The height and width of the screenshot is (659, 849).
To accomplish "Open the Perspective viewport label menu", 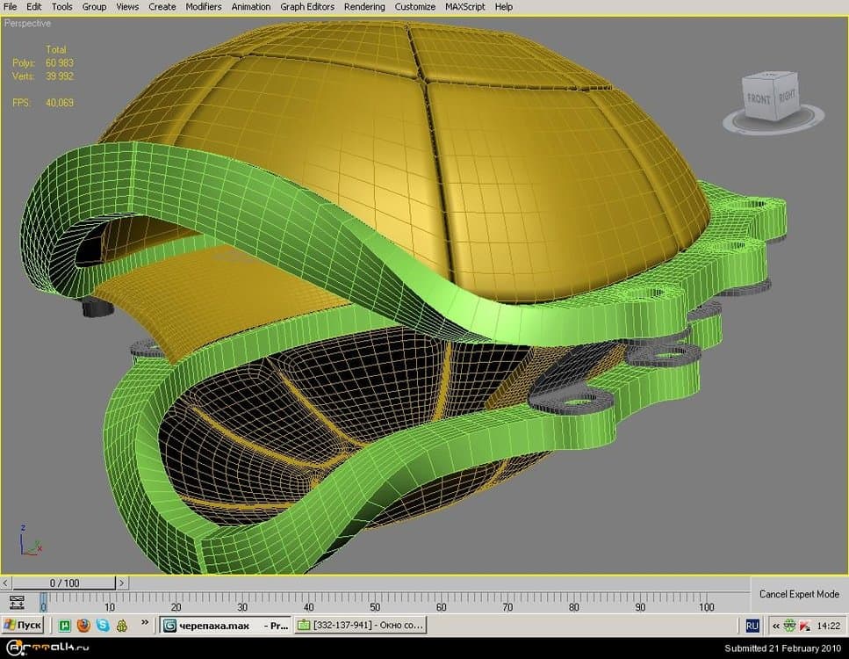I will pos(28,23).
